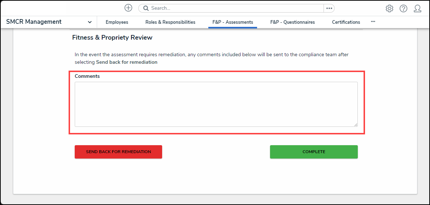Go to the F&P - Questionnaires tab
The width and height of the screenshot is (430, 205).
(x=292, y=22)
